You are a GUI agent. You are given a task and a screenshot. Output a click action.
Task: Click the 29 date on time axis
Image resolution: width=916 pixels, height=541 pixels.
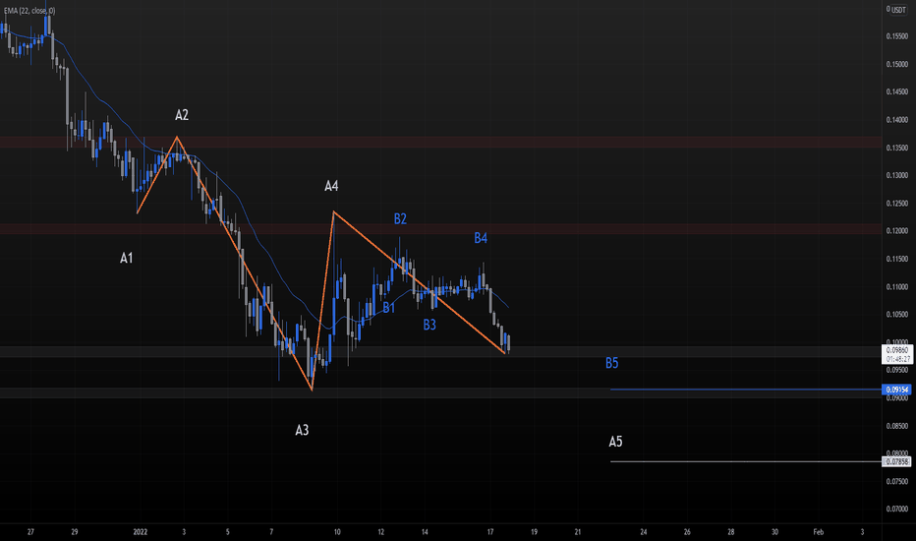(x=74, y=532)
